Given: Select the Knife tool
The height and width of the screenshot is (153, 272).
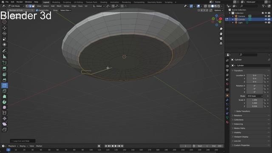Looking at the screenshot, I should click(x=5, y=91).
